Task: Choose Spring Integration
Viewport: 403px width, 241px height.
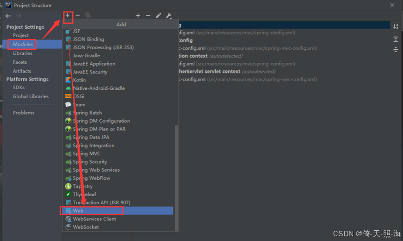Action: pyautogui.click(x=118, y=146)
